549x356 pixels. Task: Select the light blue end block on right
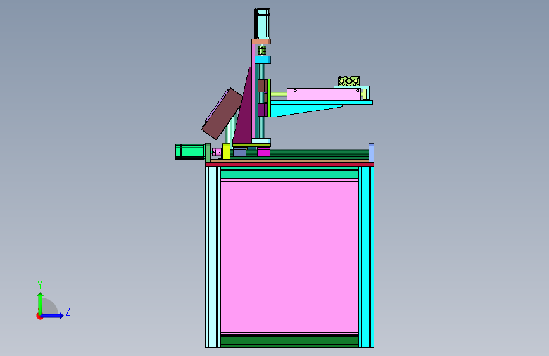[371, 153]
